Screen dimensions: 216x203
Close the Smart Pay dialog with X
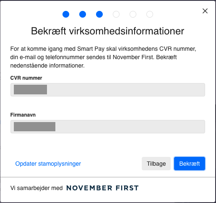click(x=205, y=11)
